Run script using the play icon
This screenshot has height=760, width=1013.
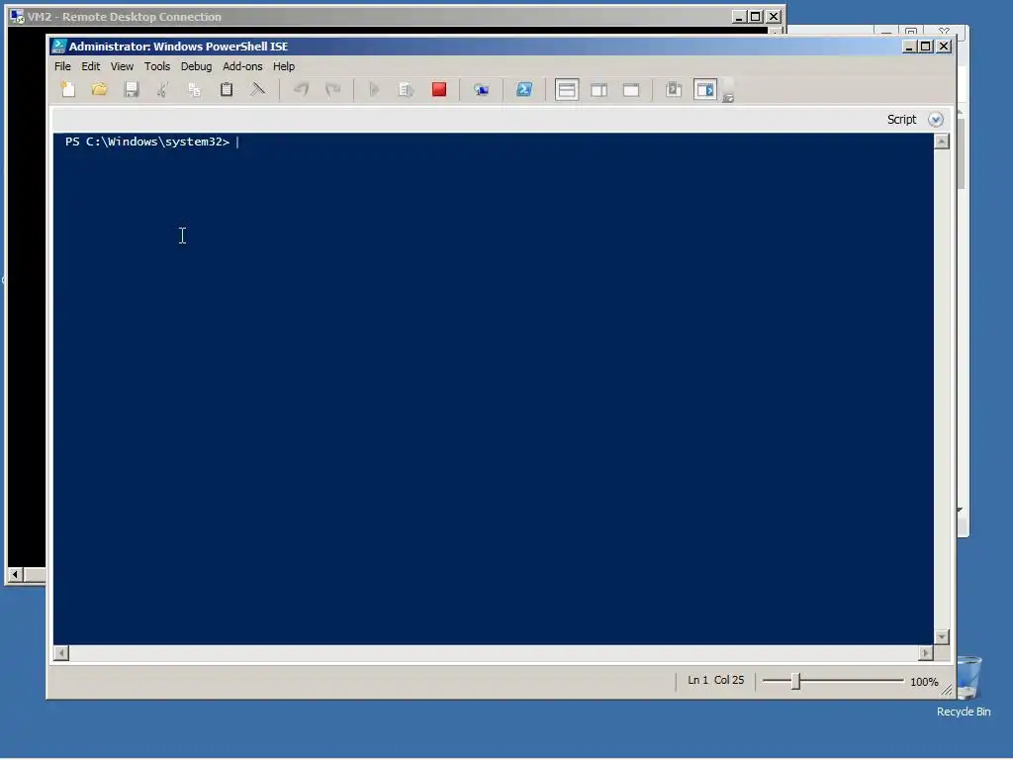pyautogui.click(x=374, y=90)
